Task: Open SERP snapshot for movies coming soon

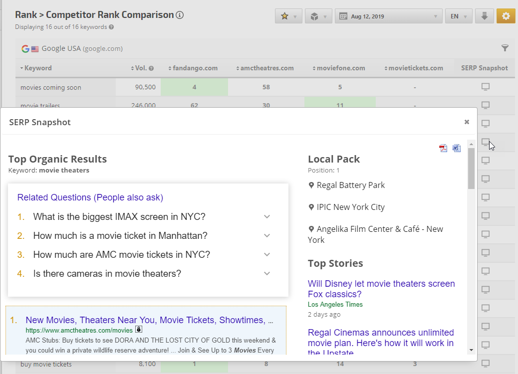Action: point(485,87)
